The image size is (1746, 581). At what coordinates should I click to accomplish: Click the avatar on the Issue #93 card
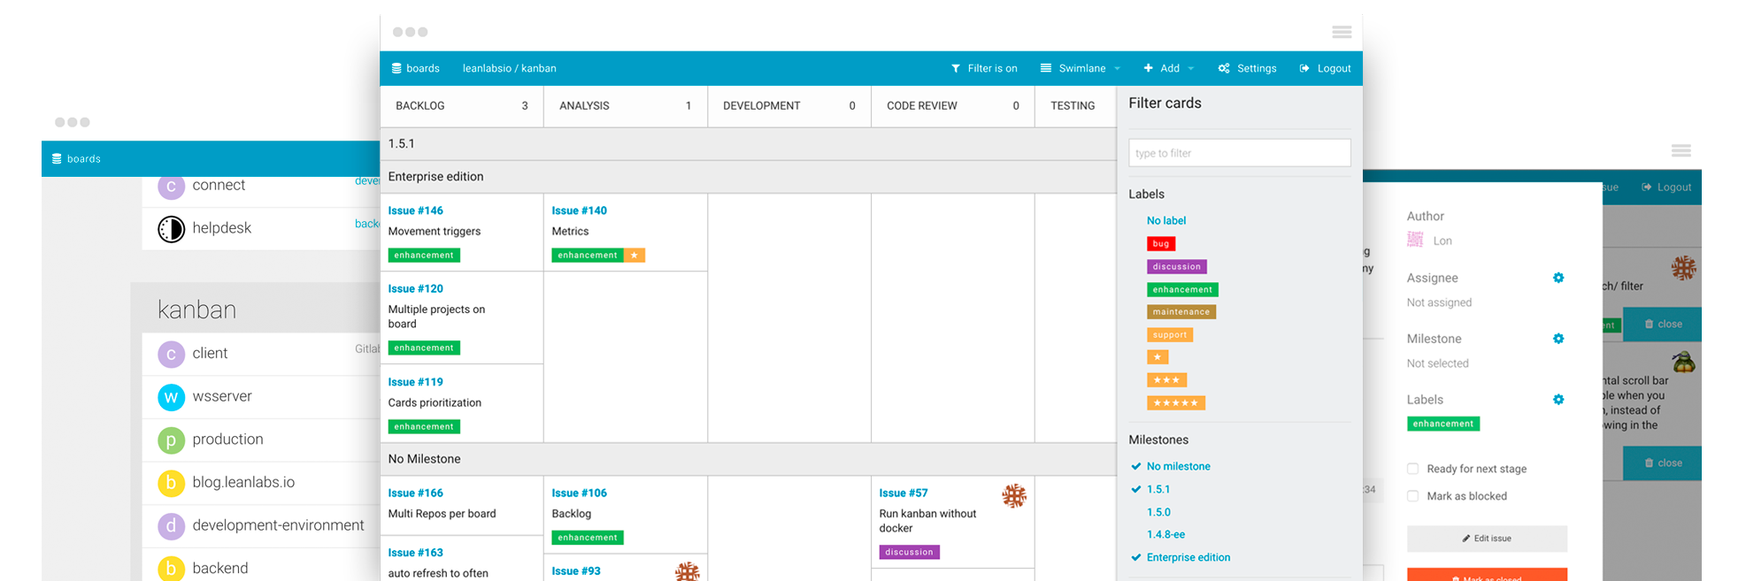click(688, 572)
